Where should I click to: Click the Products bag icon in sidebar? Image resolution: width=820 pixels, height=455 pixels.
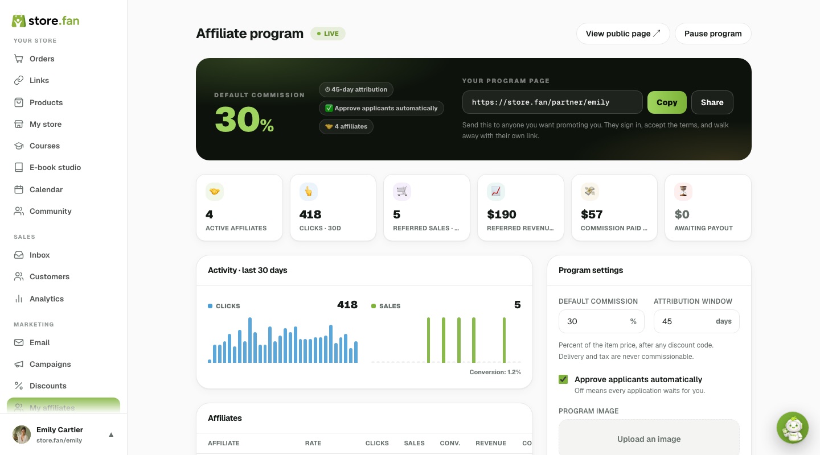pos(19,102)
